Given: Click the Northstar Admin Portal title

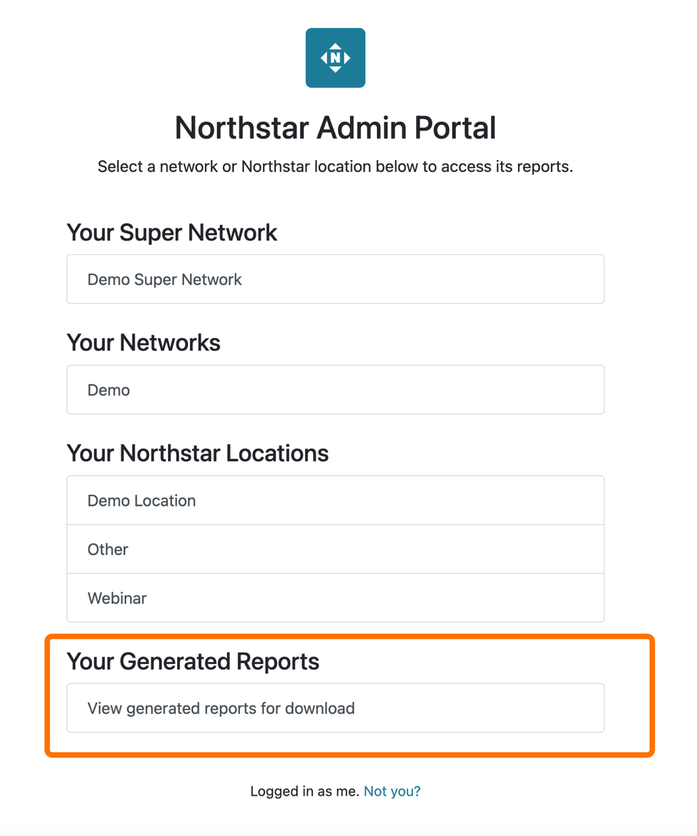Looking at the screenshot, I should [x=335, y=127].
